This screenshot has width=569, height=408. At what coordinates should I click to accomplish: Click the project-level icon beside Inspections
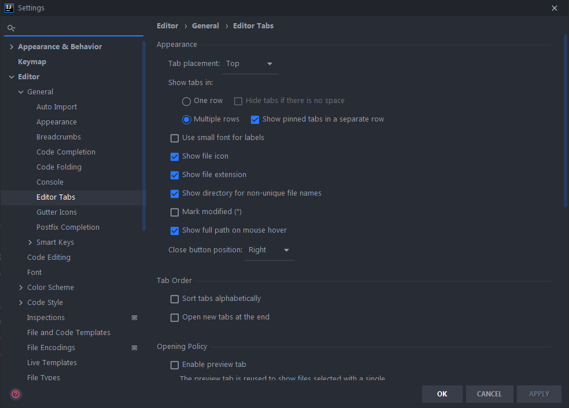(x=134, y=318)
